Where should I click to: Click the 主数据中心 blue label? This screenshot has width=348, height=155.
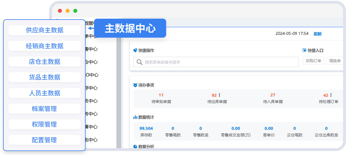click(x=130, y=28)
